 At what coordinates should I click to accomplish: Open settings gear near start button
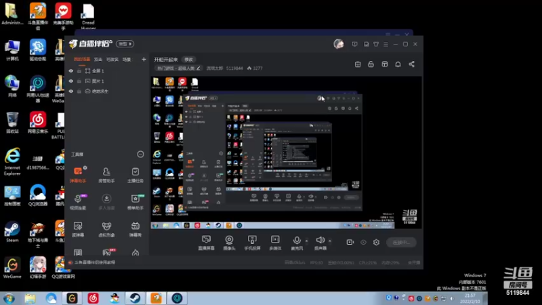(376, 242)
